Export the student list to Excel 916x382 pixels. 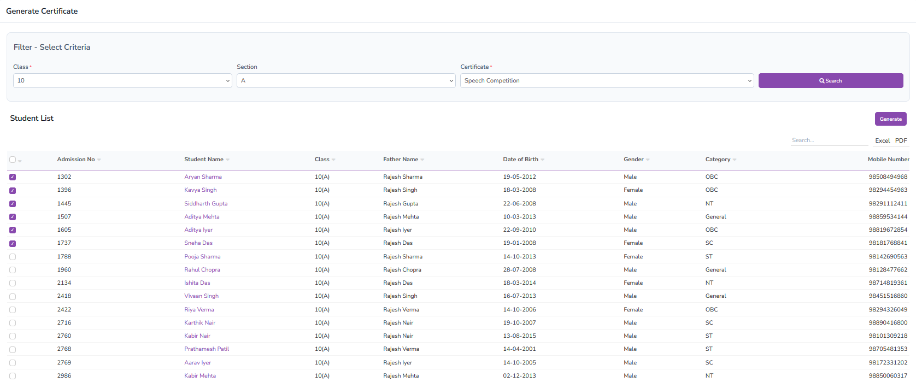click(882, 140)
